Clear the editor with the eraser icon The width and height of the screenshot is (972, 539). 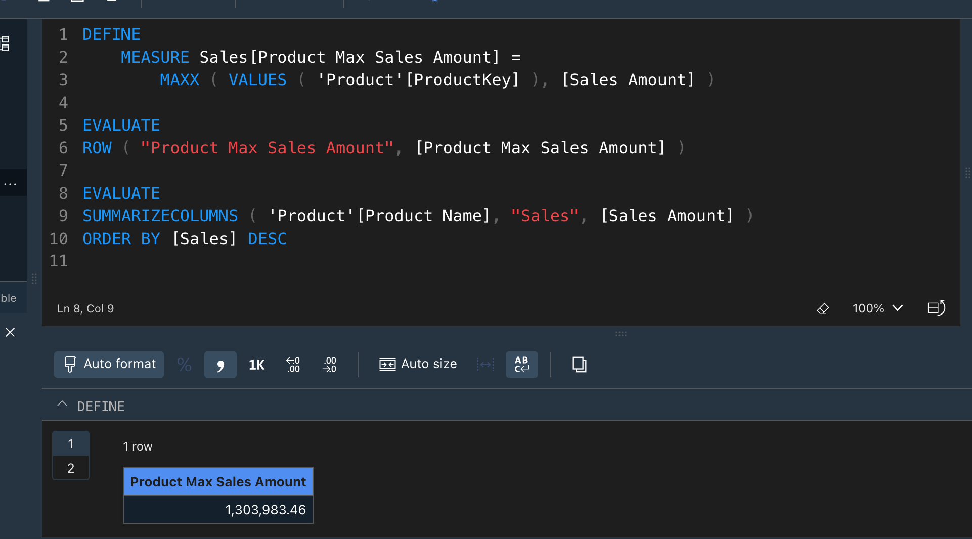pos(823,308)
